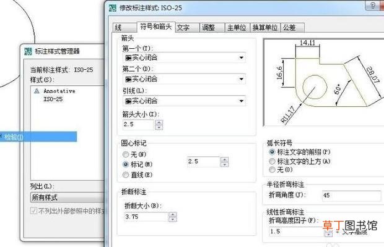
Task: Click the 折弯高度因子 input field
Action: click(x=297, y=232)
